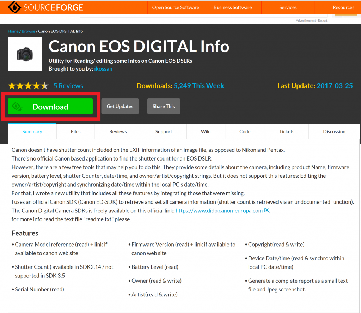Open the ikossan developer profile link
Image resolution: width=361 pixels, height=313 pixels.
(103, 68)
